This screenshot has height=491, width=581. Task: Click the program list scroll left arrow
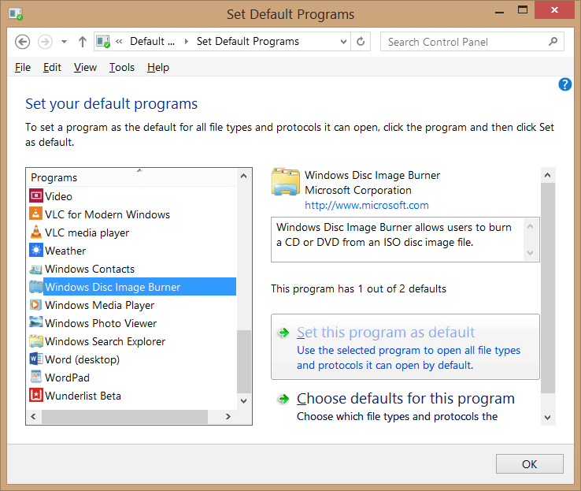click(x=33, y=417)
